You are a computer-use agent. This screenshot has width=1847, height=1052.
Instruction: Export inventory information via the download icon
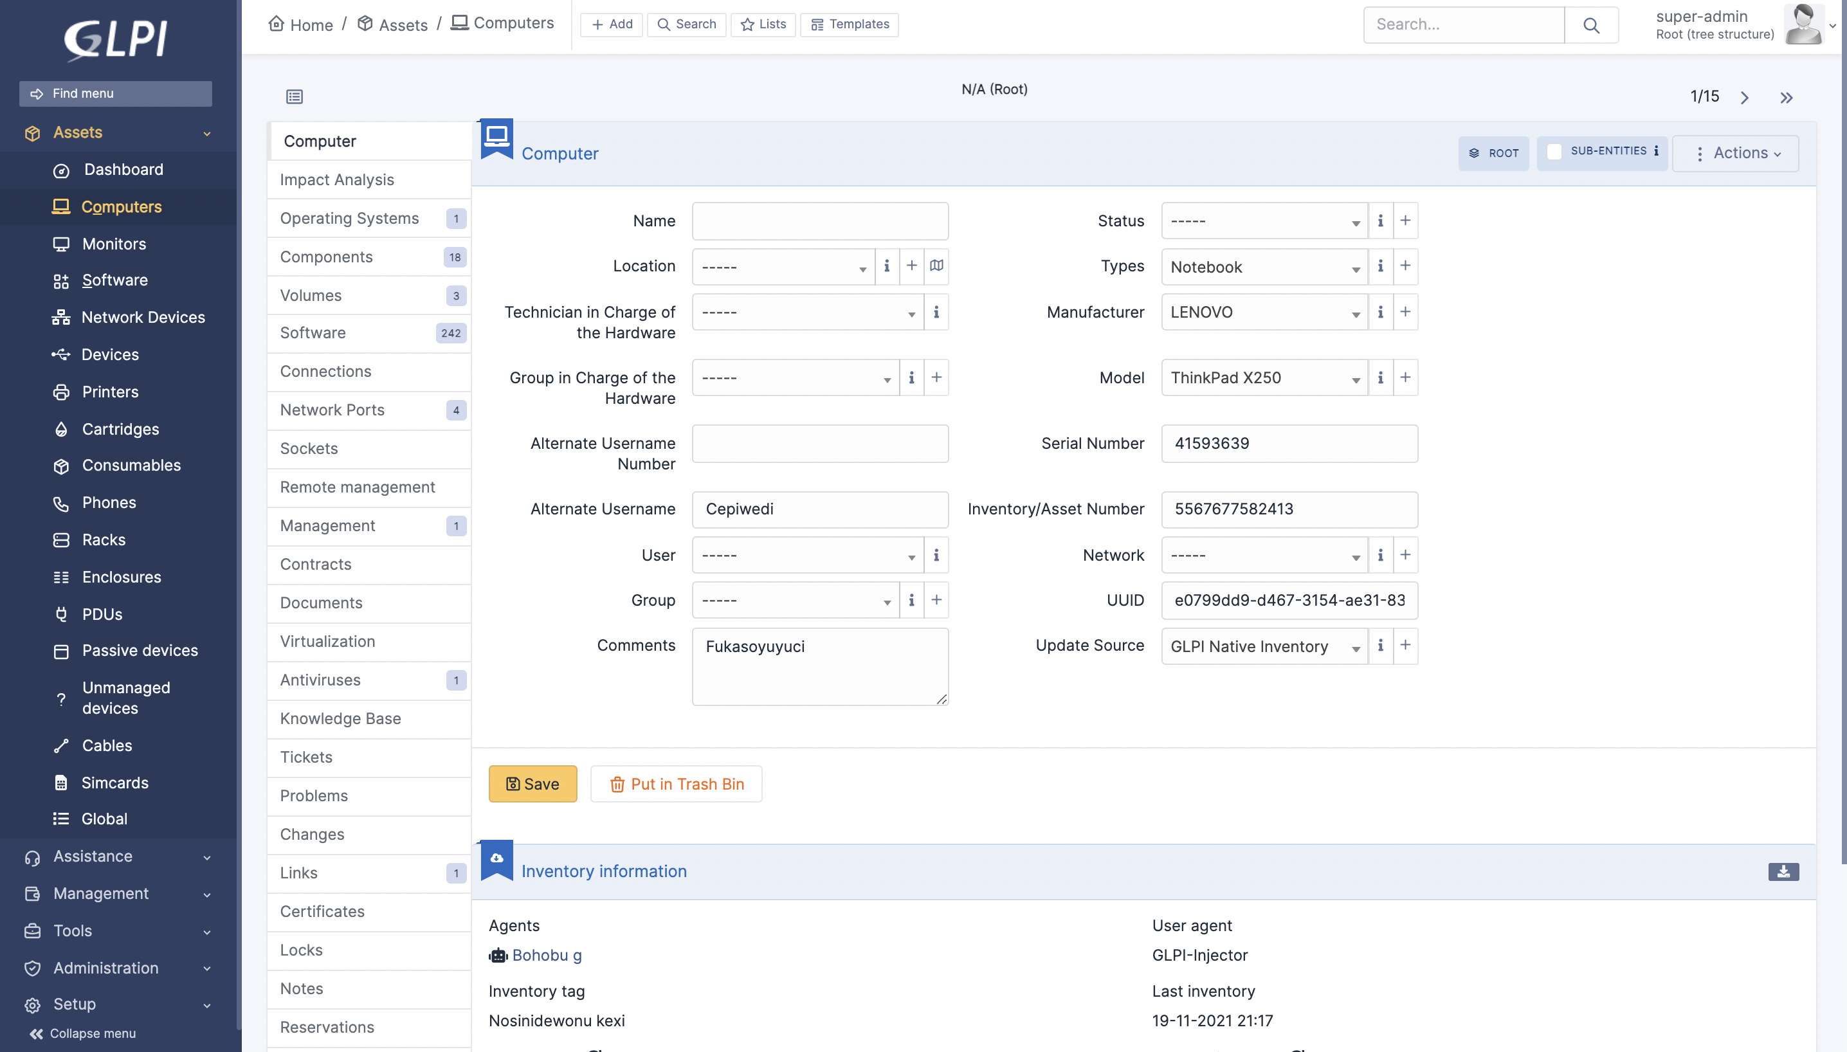click(1783, 871)
